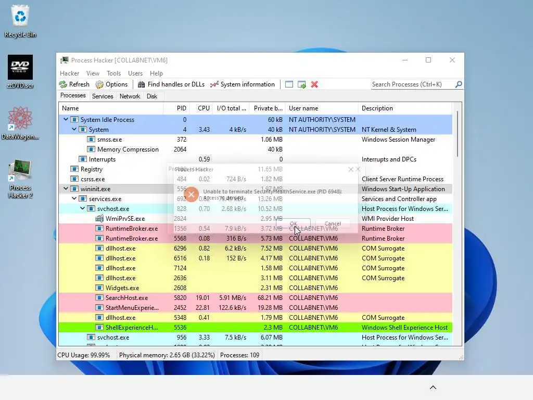Click the Physical memory status bar entry
This screenshot has height=400, width=533.
[x=167, y=355]
